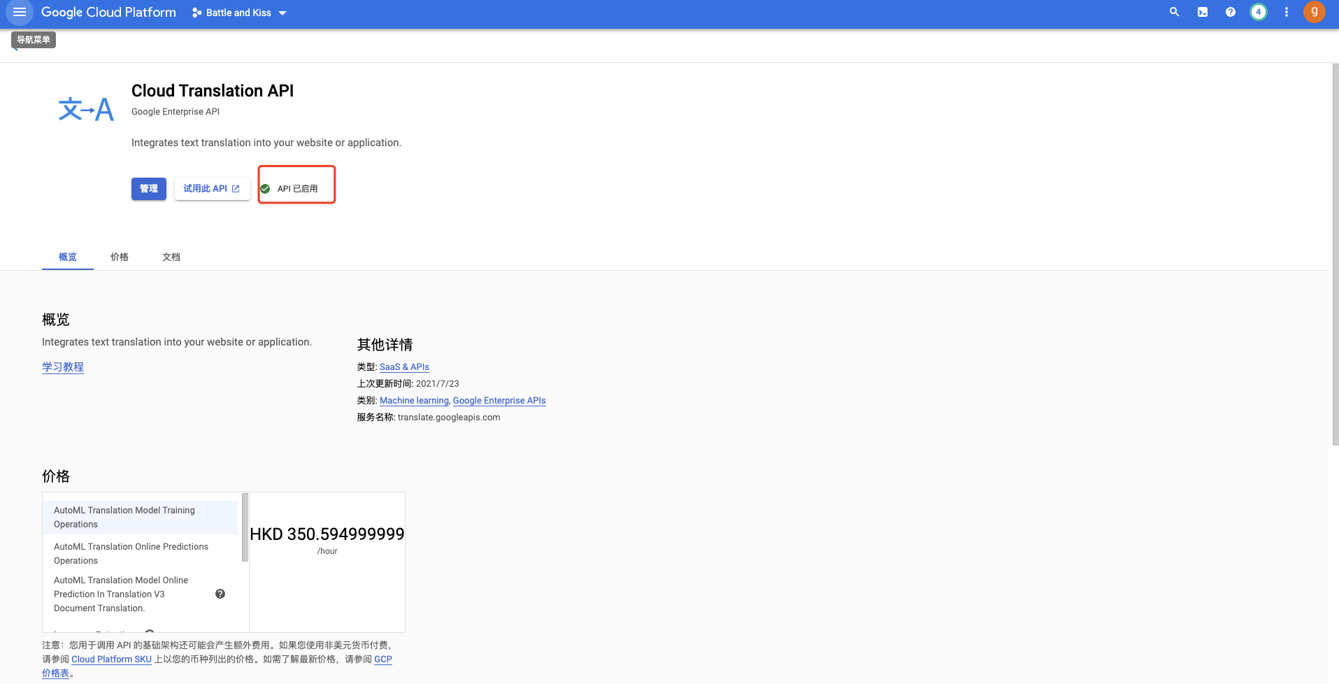Click the 试用此 API button
Screen dimensions: 1339x684
coord(212,189)
